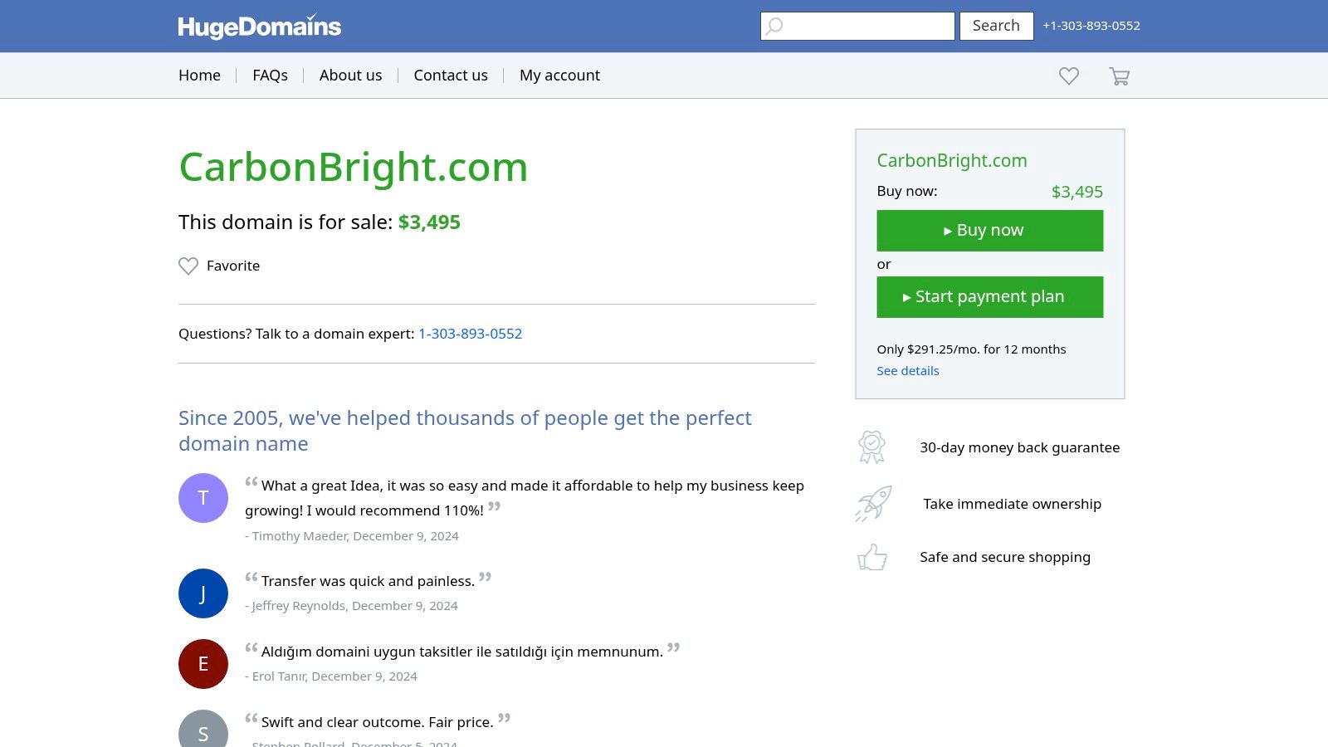The image size is (1328, 747).
Task: Click the blue J avatar of Jeffrey Reynolds
Action: click(x=203, y=593)
